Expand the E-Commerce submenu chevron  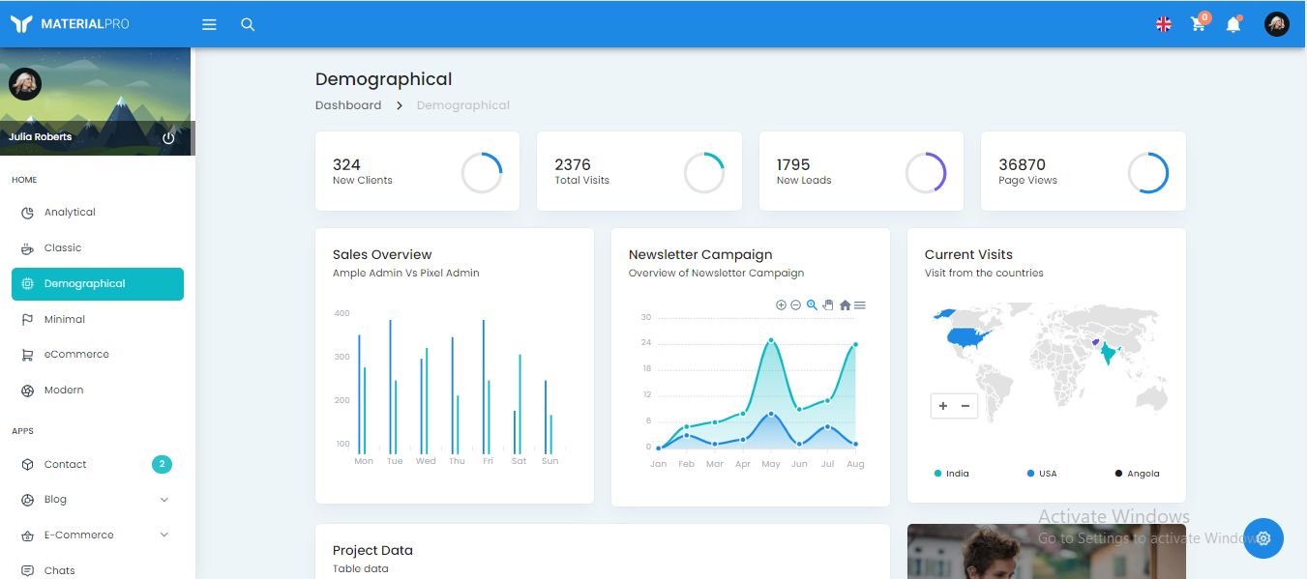click(163, 536)
